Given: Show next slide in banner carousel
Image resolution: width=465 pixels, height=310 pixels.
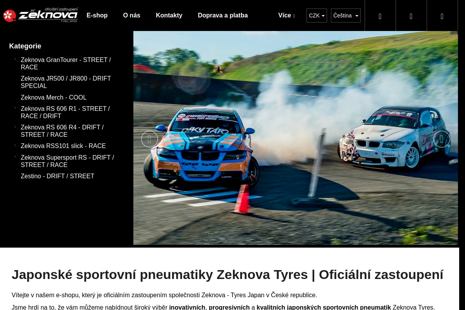Looking at the screenshot, I should tap(441, 139).
